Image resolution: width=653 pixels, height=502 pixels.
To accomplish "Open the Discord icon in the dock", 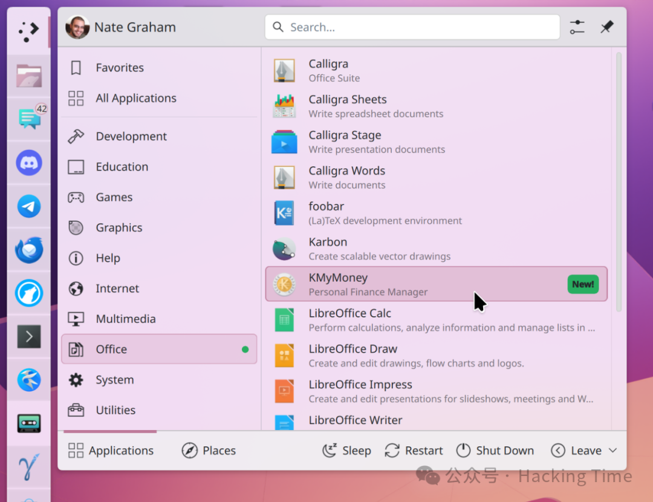I will click(x=28, y=163).
